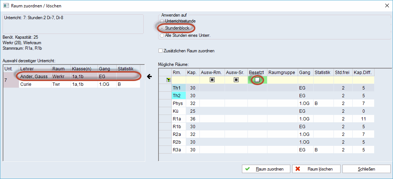Click capacity 36 in the R1a row
Screen dimensions: 393x179
tap(193, 119)
